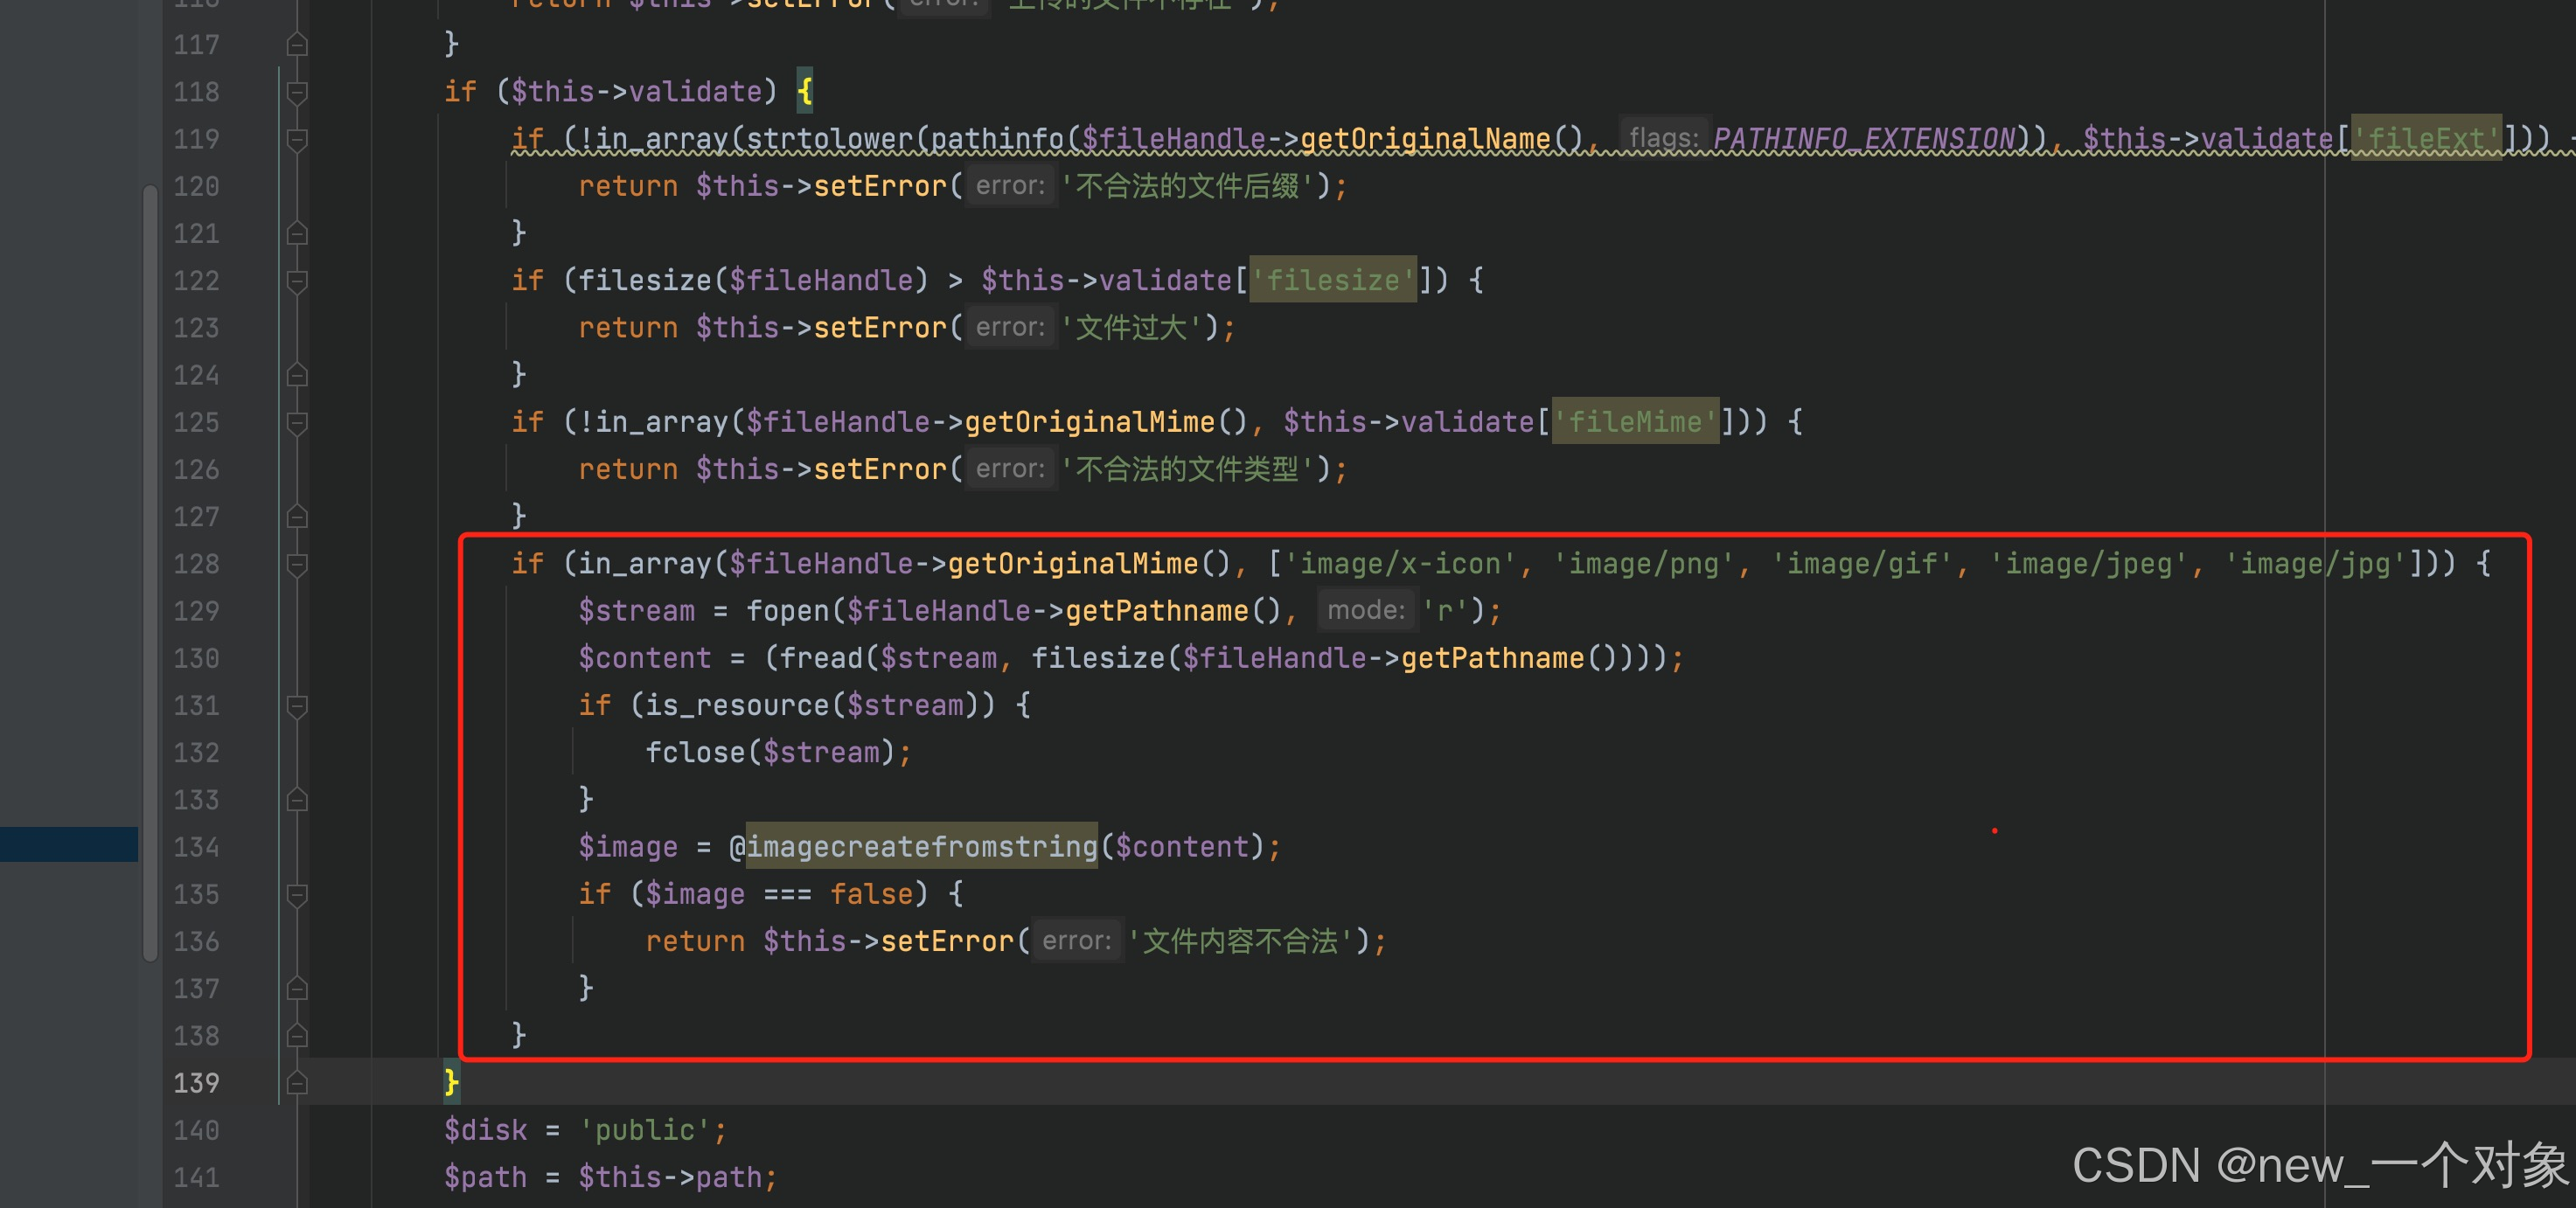Collapse the fold marker on line 118
Screen dimensions: 2576x1208
coord(297,92)
